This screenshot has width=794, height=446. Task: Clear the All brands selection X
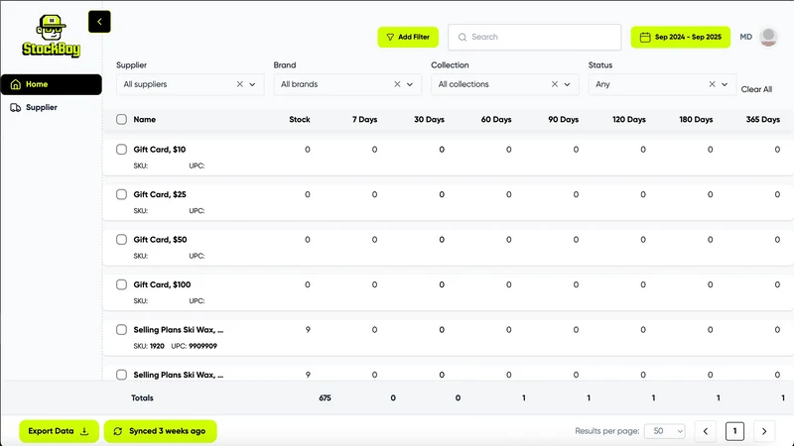[x=398, y=84]
